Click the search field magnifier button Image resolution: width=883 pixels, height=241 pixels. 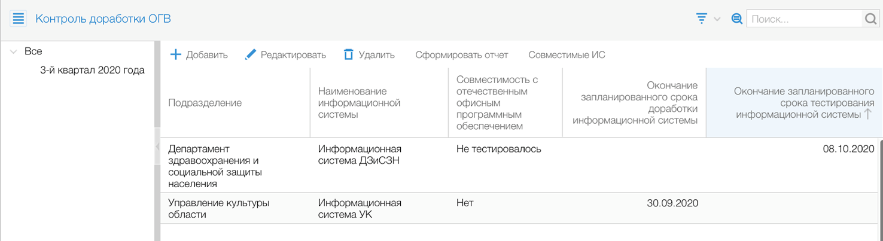point(870,19)
